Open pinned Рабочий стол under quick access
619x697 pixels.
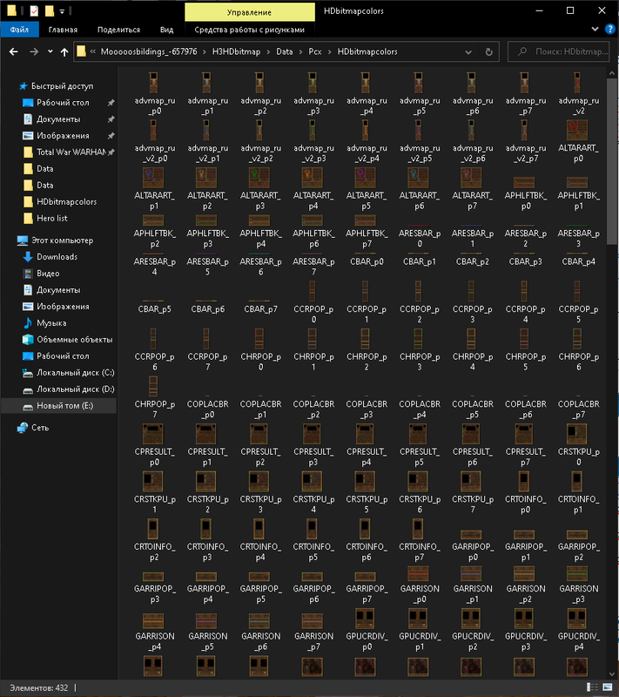63,102
